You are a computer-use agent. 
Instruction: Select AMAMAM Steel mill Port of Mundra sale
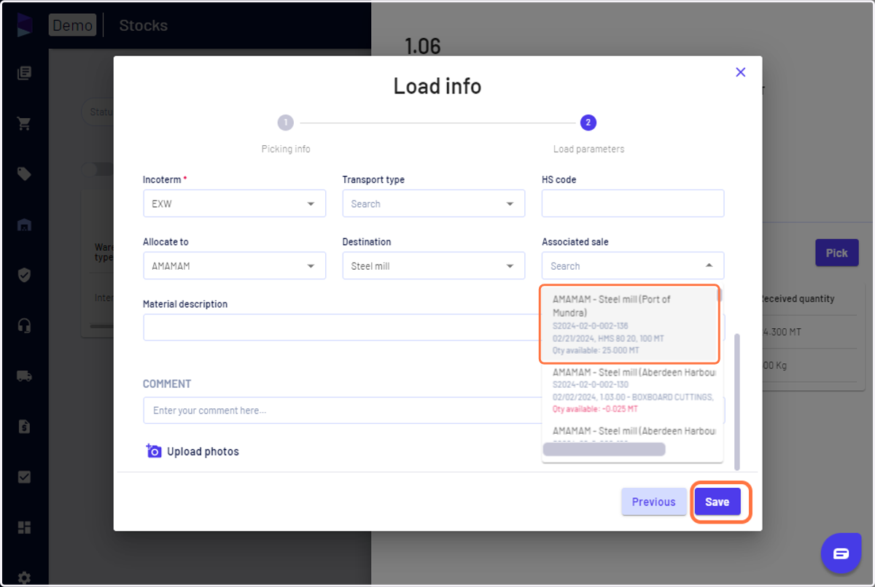(x=629, y=324)
